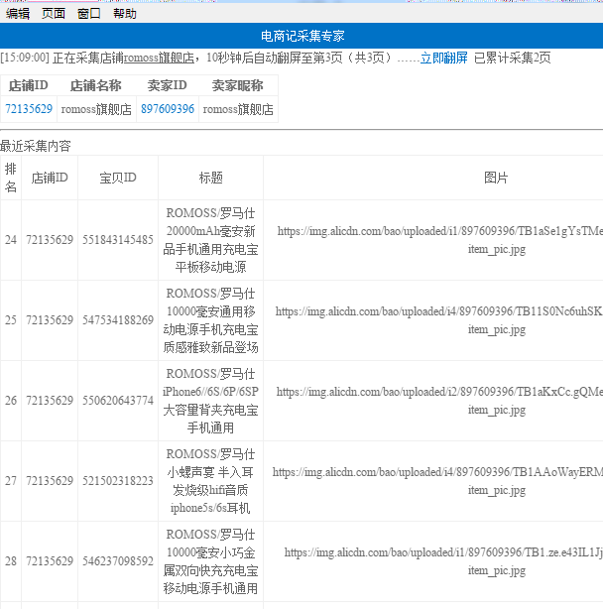Open the 帮助 menu
This screenshot has height=609, width=603.
tap(125, 14)
